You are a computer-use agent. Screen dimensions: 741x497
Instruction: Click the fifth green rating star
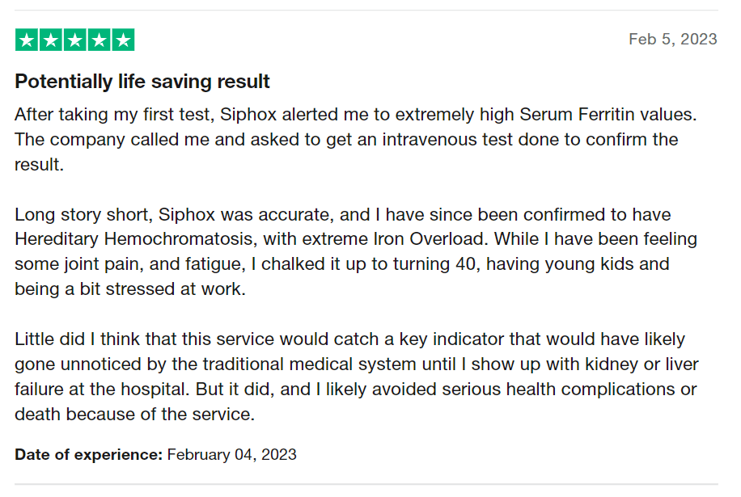coord(123,40)
